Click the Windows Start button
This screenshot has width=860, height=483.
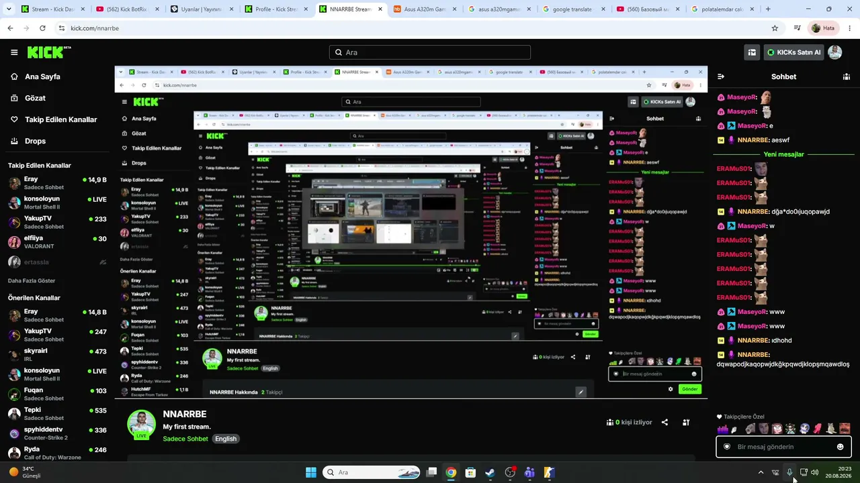311,472
